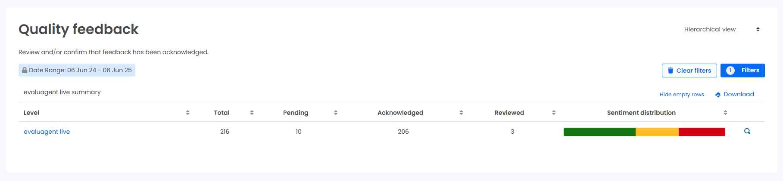The width and height of the screenshot is (783, 181).
Task: Sort by Sentiment distribution column arrows
Action: pos(725,113)
